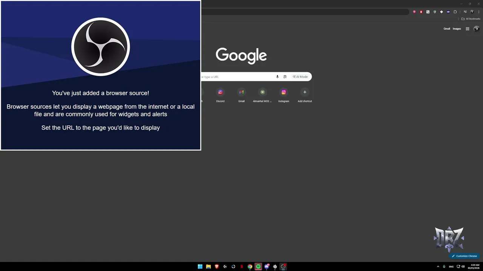Click the Chrome address bar
Viewport: 483px width, 271px height.
coord(305,12)
